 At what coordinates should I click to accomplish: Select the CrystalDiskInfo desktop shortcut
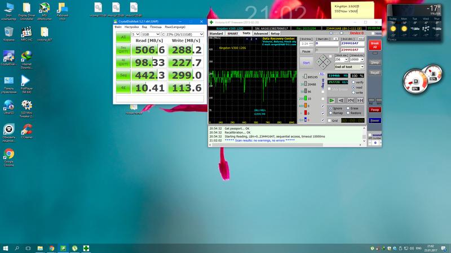pyautogui.click(x=8, y=58)
